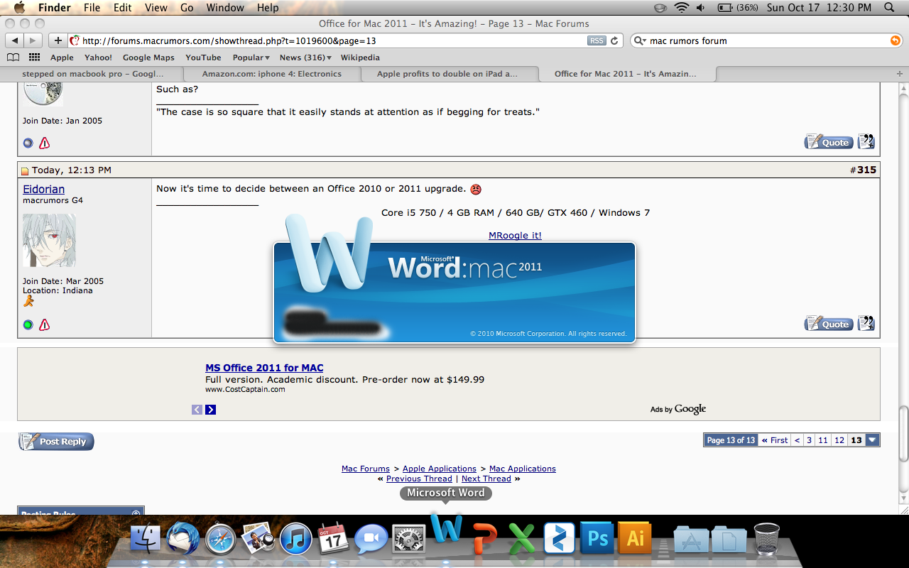Open iPhoto from the dock

(258, 539)
